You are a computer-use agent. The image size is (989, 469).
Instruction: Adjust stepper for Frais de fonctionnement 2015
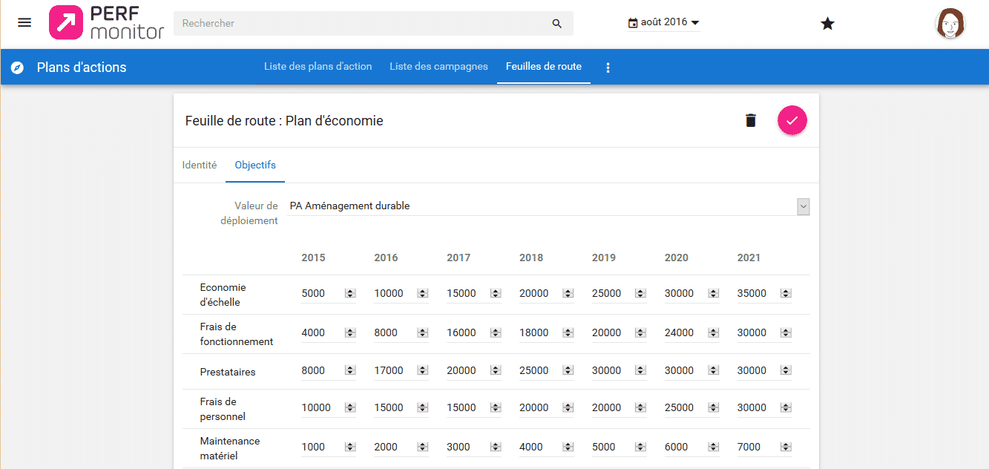350,333
